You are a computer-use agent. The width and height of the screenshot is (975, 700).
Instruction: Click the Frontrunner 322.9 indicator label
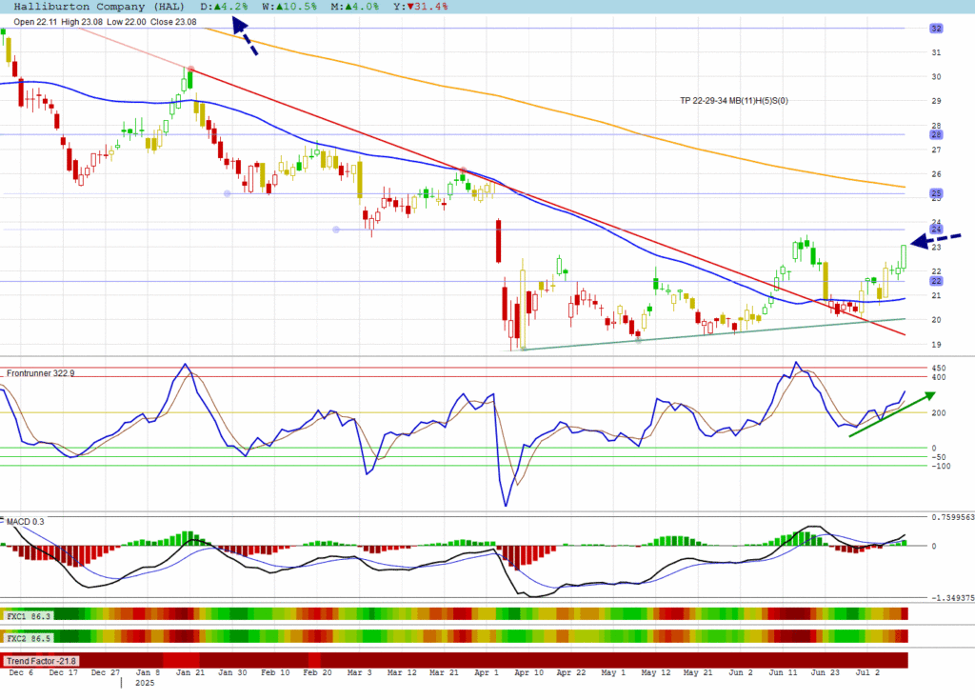40,373
